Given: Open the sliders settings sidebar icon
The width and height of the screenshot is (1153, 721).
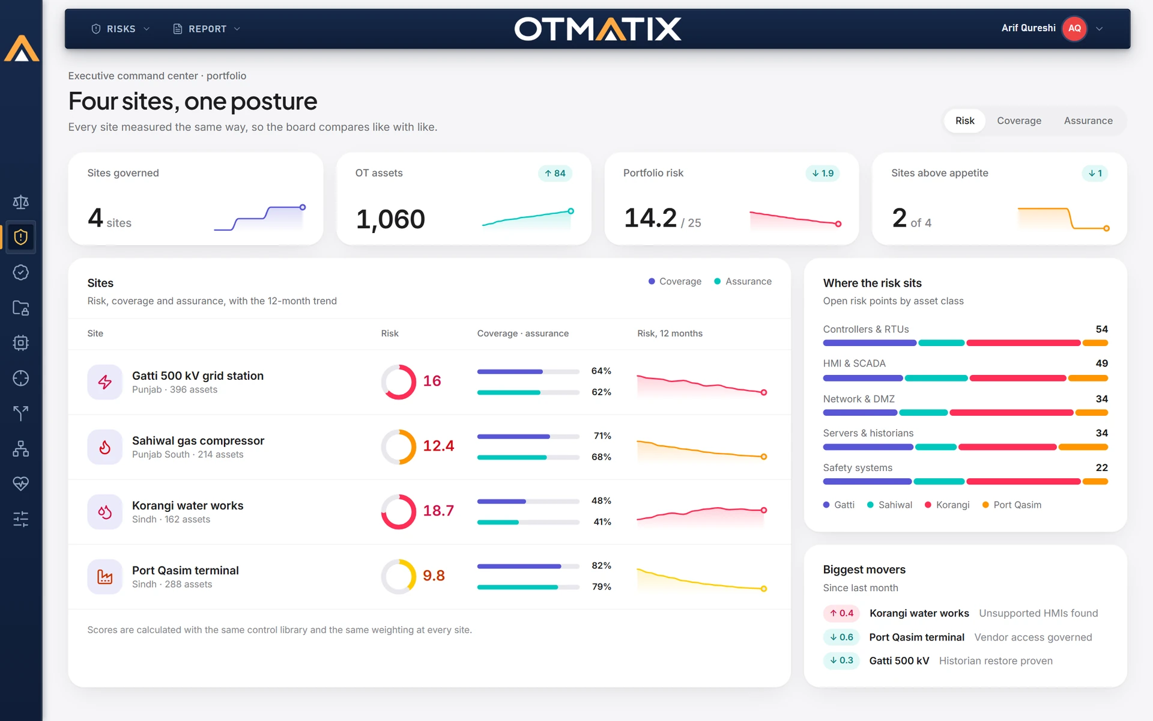Looking at the screenshot, I should pos(21,519).
